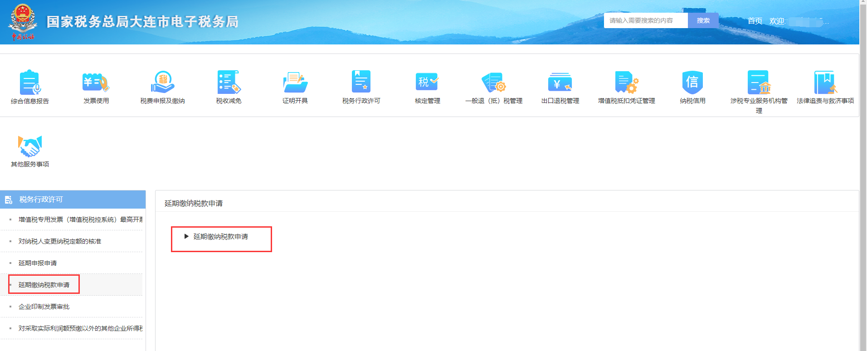Select the 税务行政许可 icon
867x351 pixels.
361,82
